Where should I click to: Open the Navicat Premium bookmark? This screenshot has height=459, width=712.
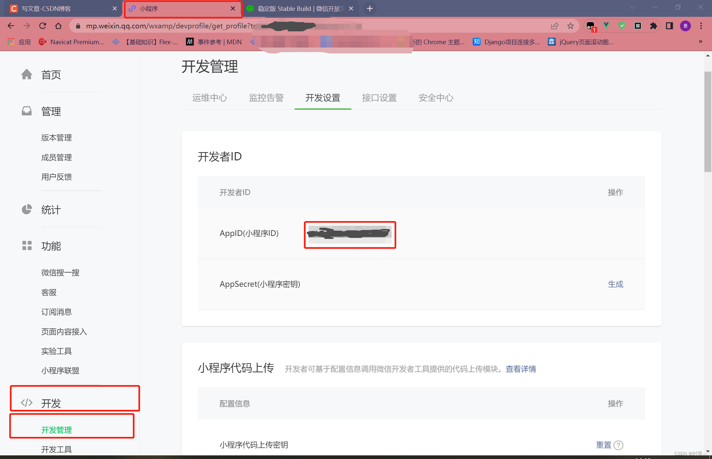[71, 42]
